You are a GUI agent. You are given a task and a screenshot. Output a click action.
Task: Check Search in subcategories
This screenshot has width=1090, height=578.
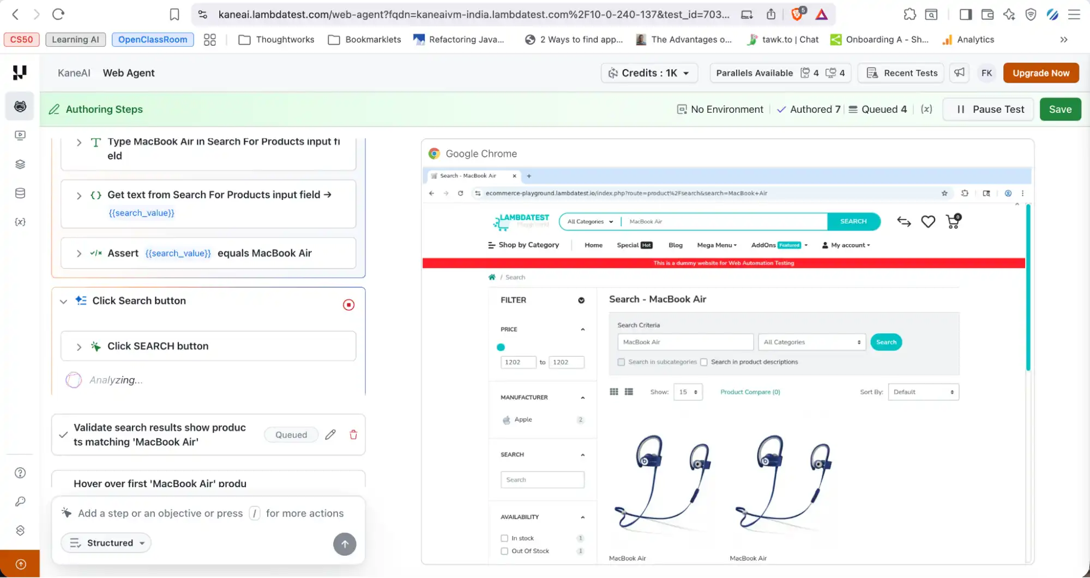point(621,362)
